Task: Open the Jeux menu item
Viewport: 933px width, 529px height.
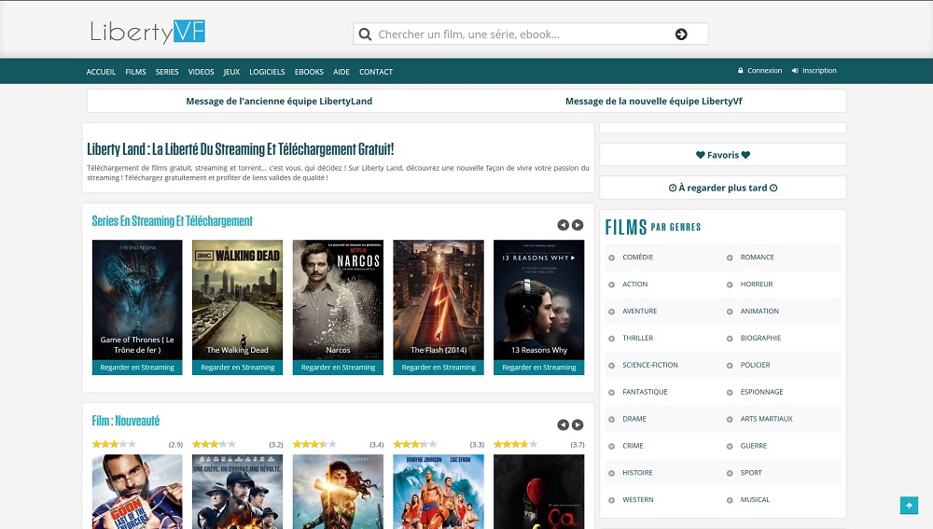Action: click(231, 72)
